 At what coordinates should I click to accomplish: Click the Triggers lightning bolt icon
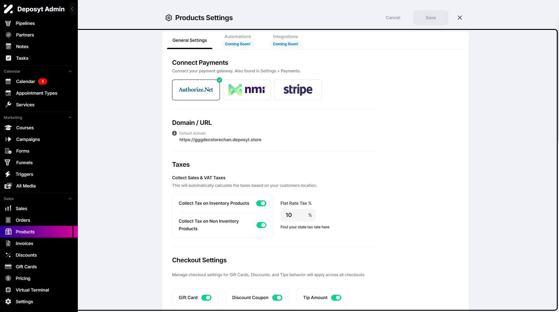point(8,174)
